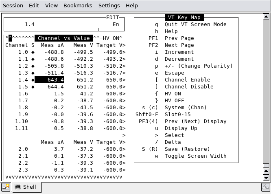Open the View menu

(51, 6)
